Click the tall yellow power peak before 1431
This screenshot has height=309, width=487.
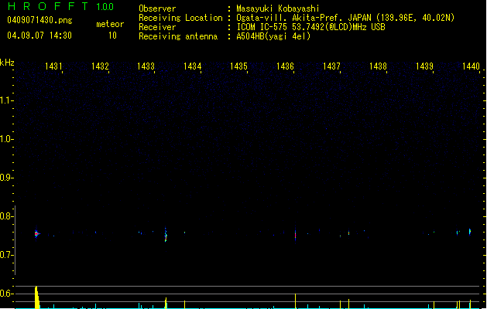(37, 297)
